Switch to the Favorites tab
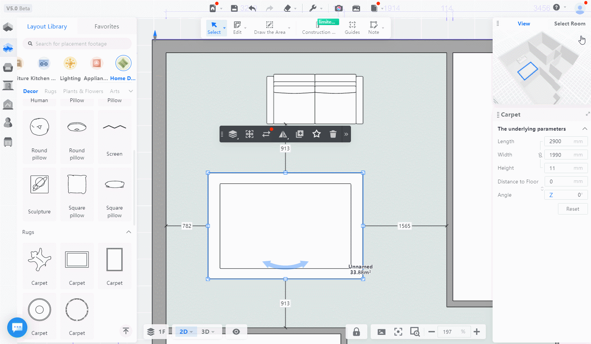 pos(107,27)
